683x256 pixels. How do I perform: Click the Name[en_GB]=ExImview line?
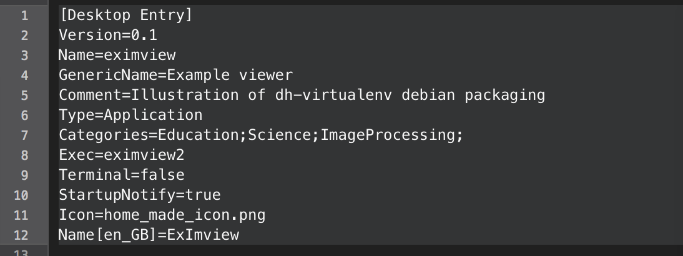coord(149,235)
